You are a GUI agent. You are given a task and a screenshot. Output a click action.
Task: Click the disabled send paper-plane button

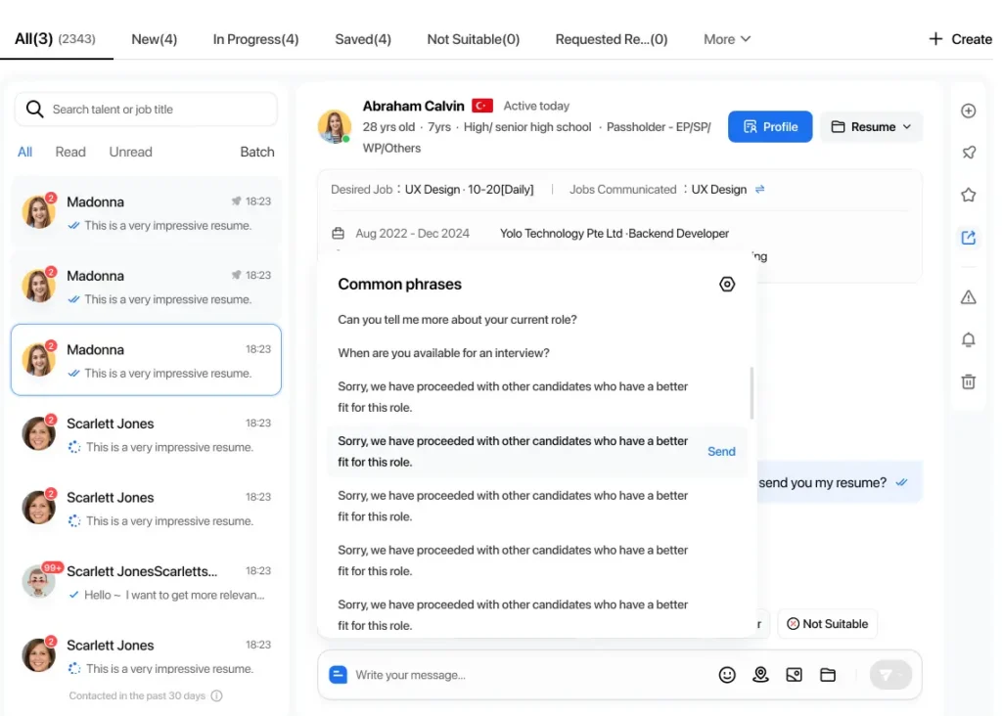click(890, 675)
